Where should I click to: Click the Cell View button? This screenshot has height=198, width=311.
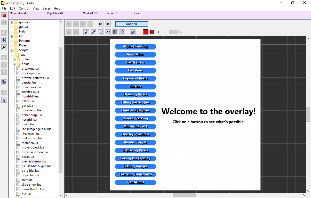135,71
